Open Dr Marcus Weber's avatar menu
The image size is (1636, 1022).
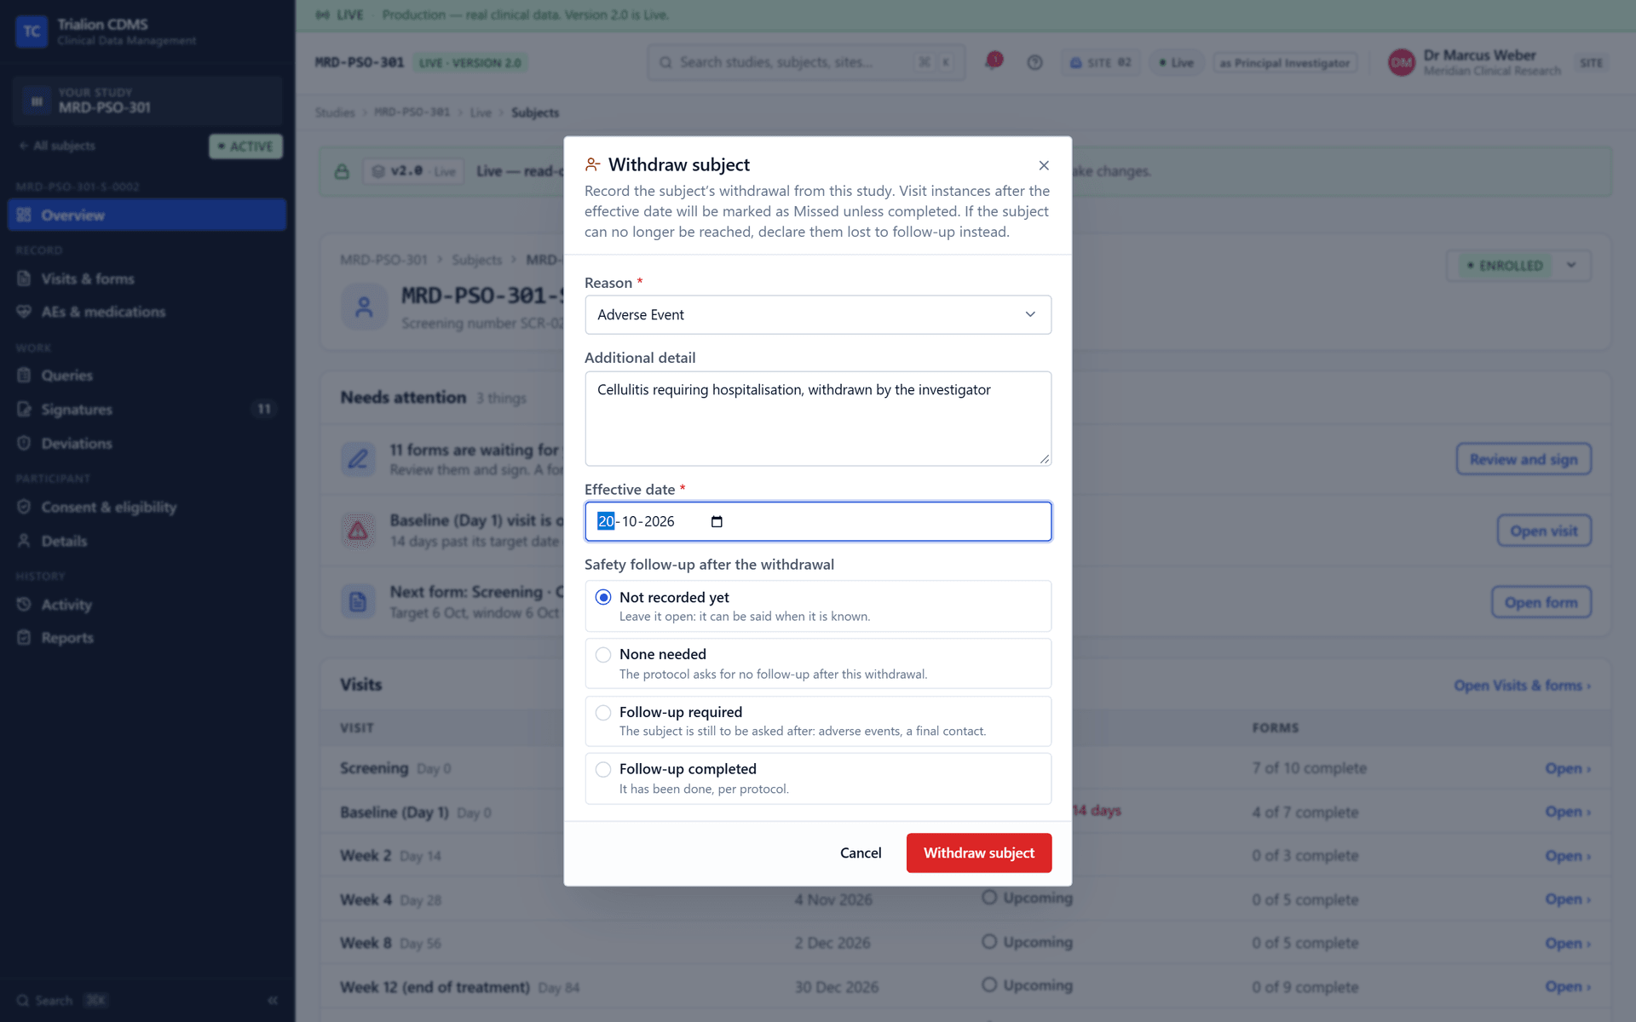(x=1402, y=62)
